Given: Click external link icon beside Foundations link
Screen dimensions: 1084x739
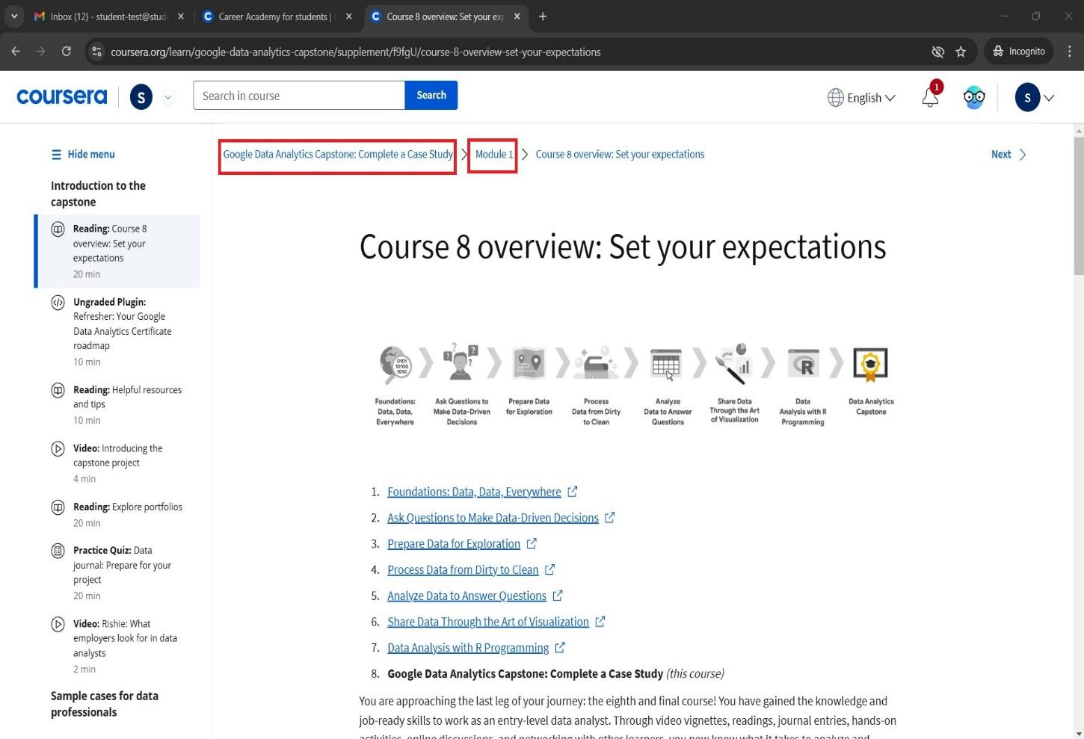Looking at the screenshot, I should pos(573,492).
